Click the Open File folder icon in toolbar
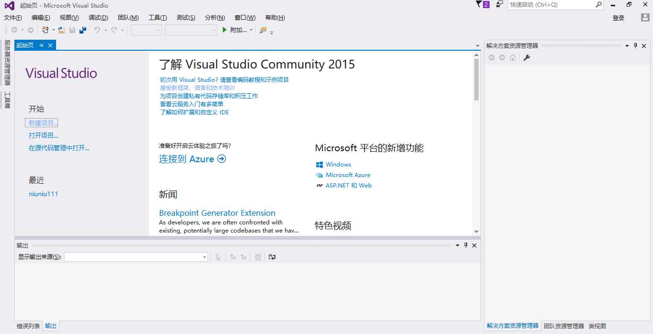 click(61, 30)
